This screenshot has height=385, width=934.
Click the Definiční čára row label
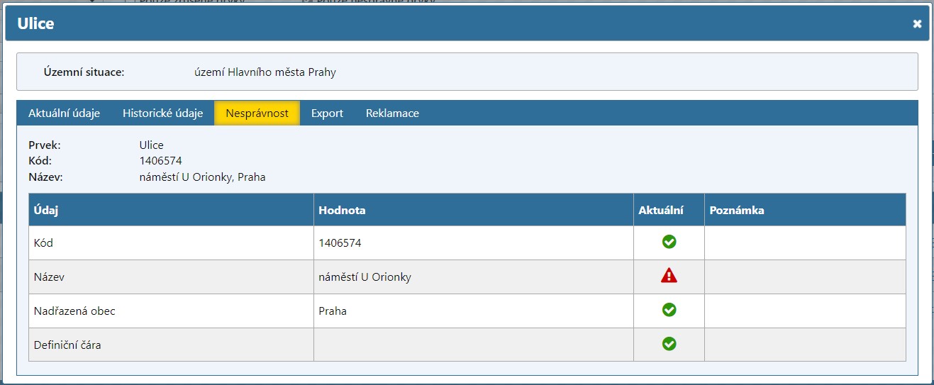pyautogui.click(x=67, y=345)
